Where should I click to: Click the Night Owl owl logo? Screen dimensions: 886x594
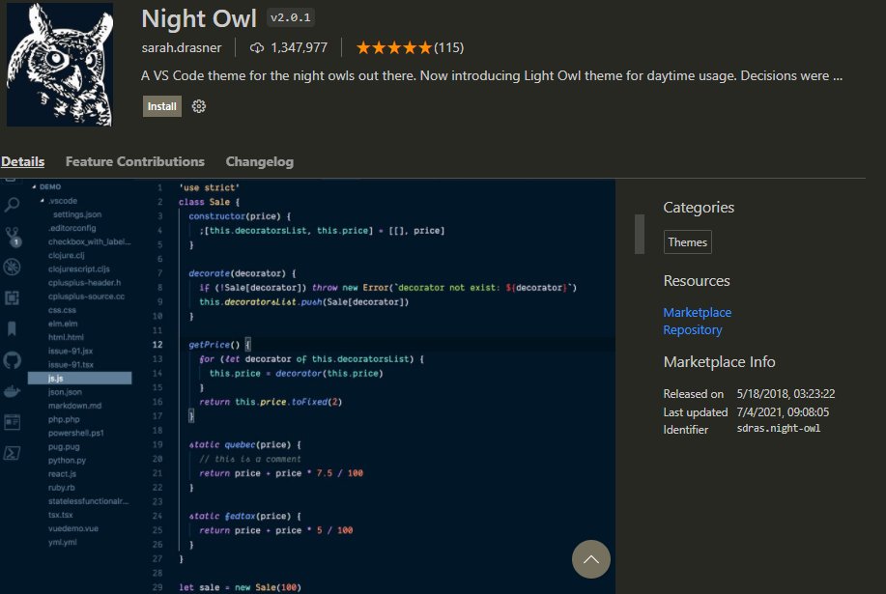(x=60, y=64)
